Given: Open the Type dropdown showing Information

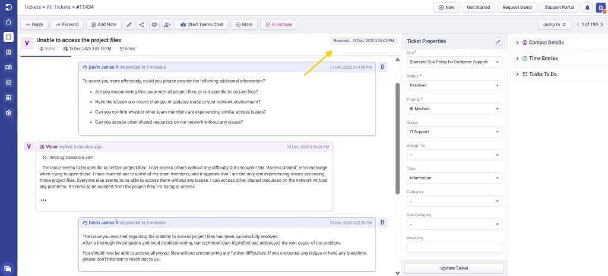Looking at the screenshot, I should coord(454,178).
